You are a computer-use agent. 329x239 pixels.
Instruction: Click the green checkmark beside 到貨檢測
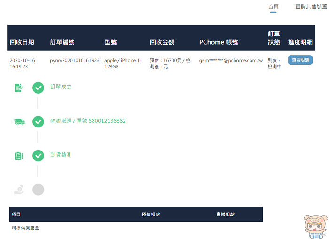38,156
